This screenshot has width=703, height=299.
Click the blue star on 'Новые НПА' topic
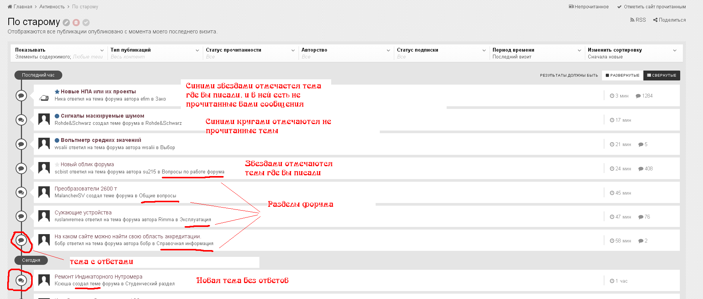[57, 91]
